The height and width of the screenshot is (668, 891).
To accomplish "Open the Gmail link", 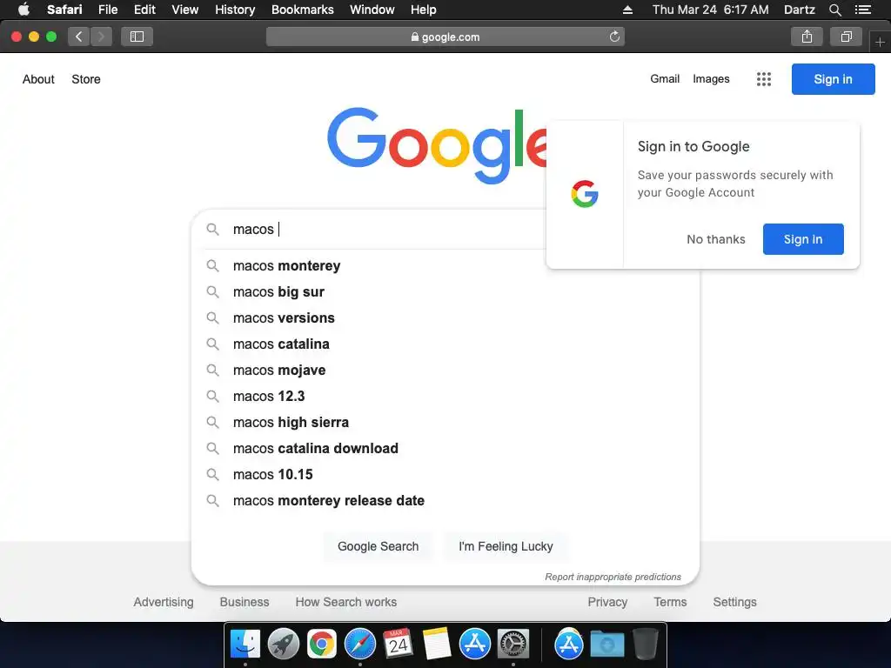I will click(665, 79).
